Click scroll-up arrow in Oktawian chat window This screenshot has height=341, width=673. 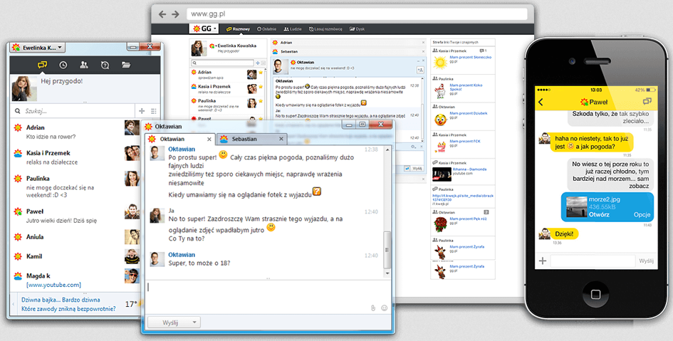(387, 150)
